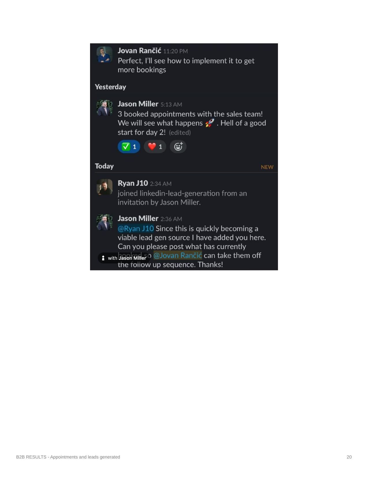The image size is (368, 477).
Task: Open Jason Miller's avatar on the 5:13 AM message
Action: click(x=104, y=108)
